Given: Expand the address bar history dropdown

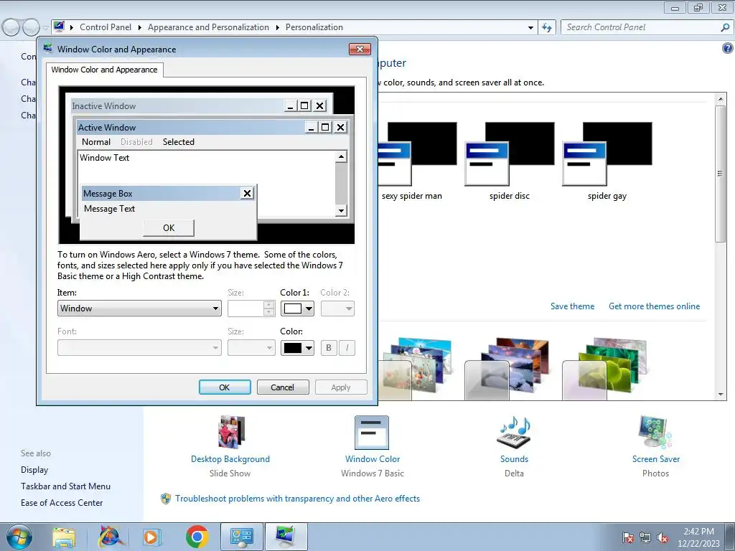Looking at the screenshot, I should pos(530,28).
